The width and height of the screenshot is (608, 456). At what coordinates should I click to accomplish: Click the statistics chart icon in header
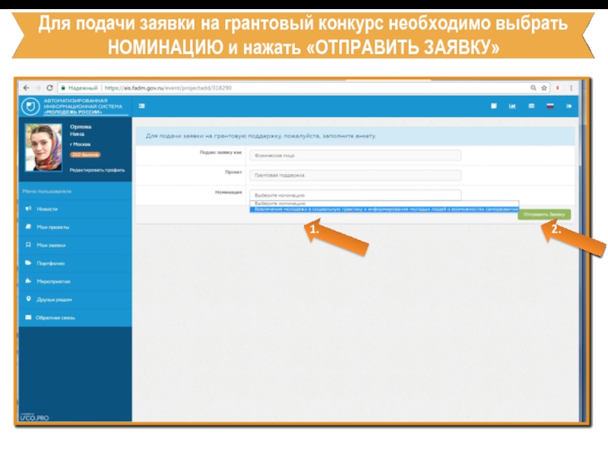click(512, 106)
